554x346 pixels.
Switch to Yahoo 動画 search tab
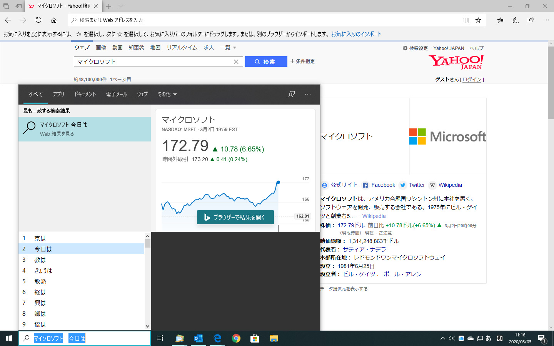pyautogui.click(x=117, y=47)
